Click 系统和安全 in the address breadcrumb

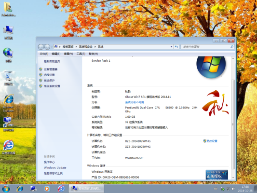pos(85,47)
